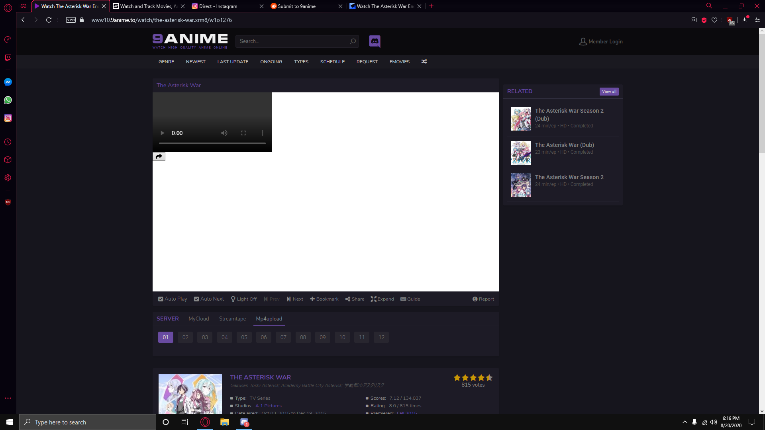Viewport: 765px width, 430px height.
Task: Open the TYPES dropdown menu
Action: click(301, 62)
